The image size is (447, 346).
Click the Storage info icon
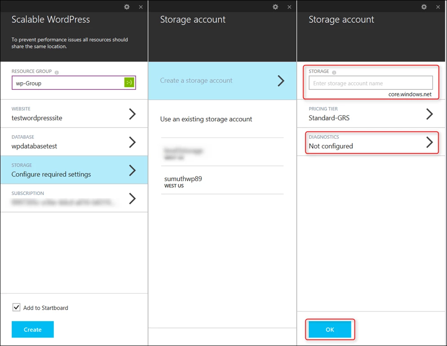coord(334,72)
